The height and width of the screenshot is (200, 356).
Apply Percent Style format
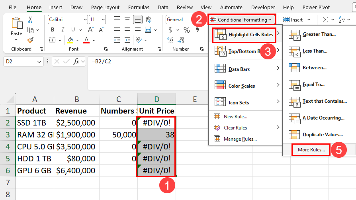pos(187,30)
